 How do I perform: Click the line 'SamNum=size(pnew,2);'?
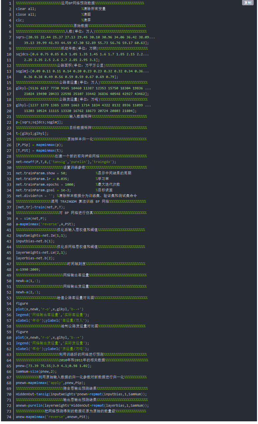pos(36,371)
